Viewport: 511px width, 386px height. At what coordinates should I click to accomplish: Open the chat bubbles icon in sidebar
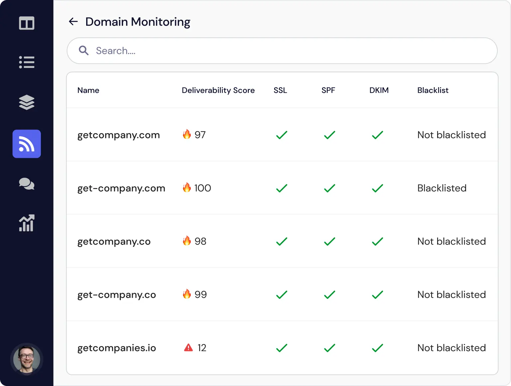(27, 184)
